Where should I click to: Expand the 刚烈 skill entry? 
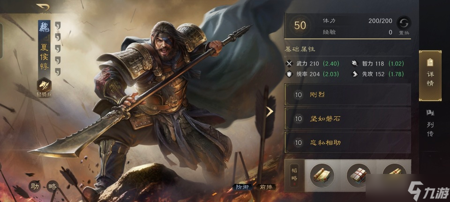point(347,94)
